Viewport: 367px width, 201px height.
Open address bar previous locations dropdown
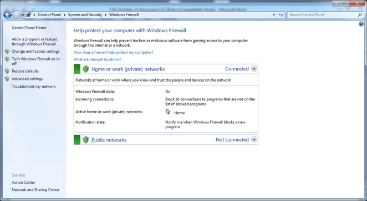click(274, 15)
